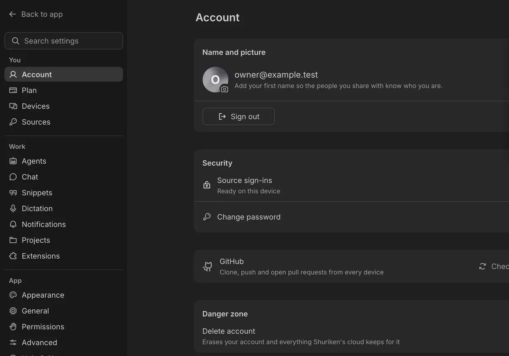Click the Extensions puzzle icon
Image resolution: width=509 pixels, height=356 pixels.
(13, 256)
